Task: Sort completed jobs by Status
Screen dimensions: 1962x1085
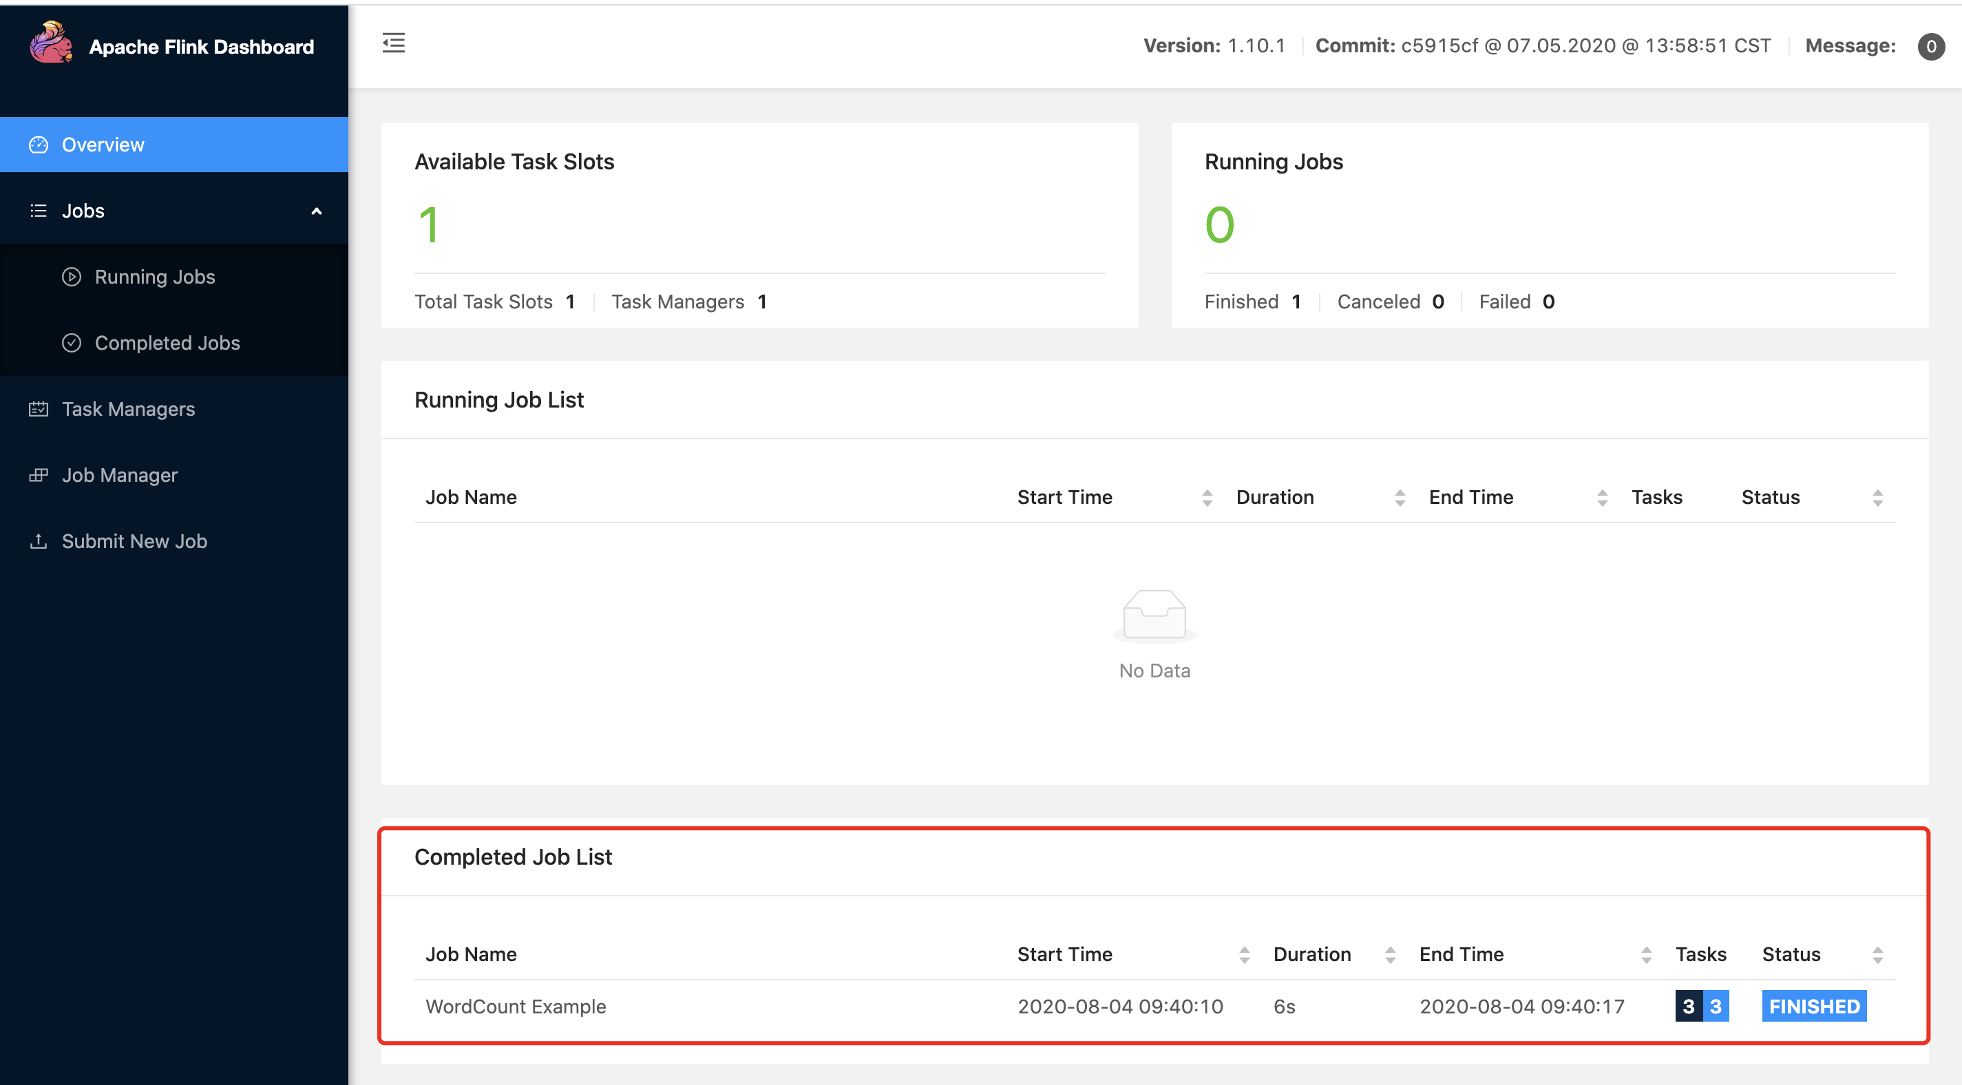Action: tap(1877, 955)
